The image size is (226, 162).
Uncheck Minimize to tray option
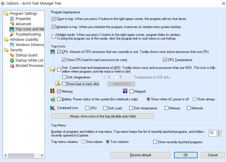tap(54, 27)
